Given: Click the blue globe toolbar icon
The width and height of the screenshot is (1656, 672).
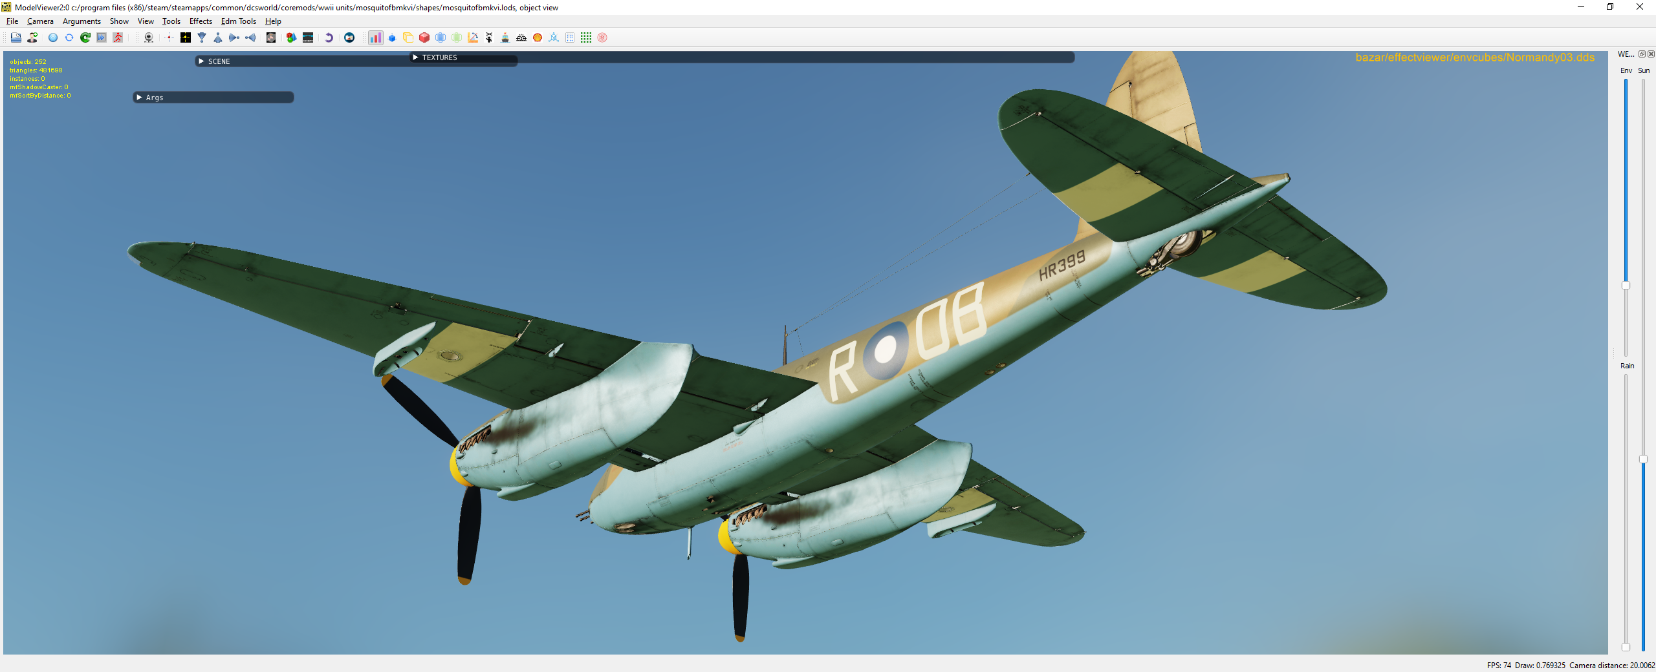Looking at the screenshot, I should tap(53, 37).
